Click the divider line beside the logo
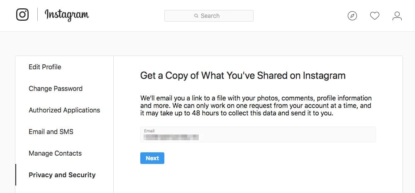 tap(37, 15)
